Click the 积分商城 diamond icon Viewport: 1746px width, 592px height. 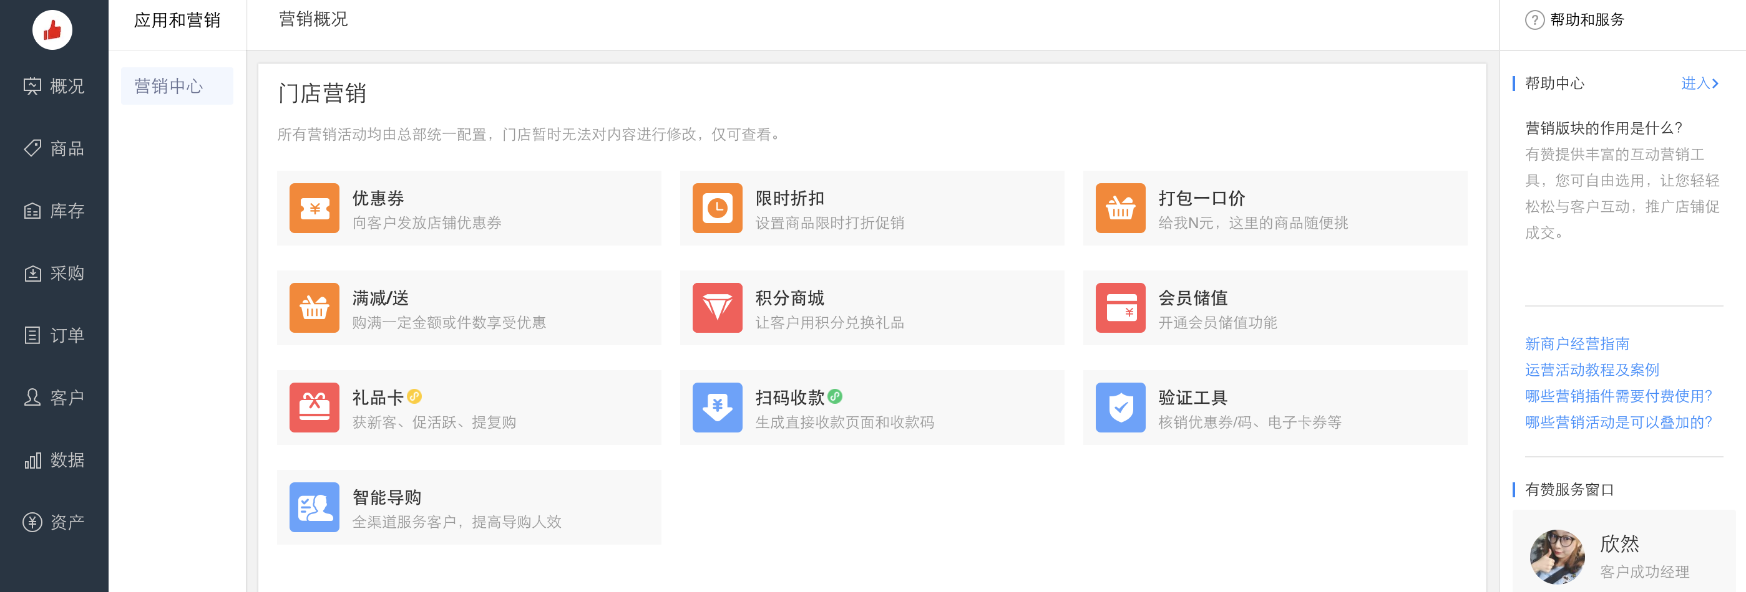pos(718,308)
